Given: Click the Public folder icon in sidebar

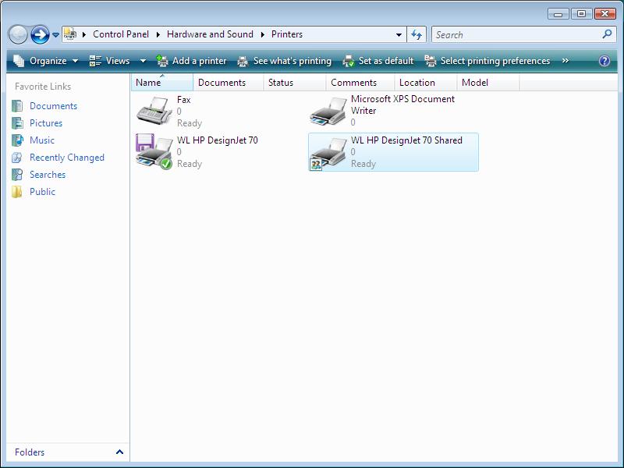Looking at the screenshot, I should click(17, 191).
